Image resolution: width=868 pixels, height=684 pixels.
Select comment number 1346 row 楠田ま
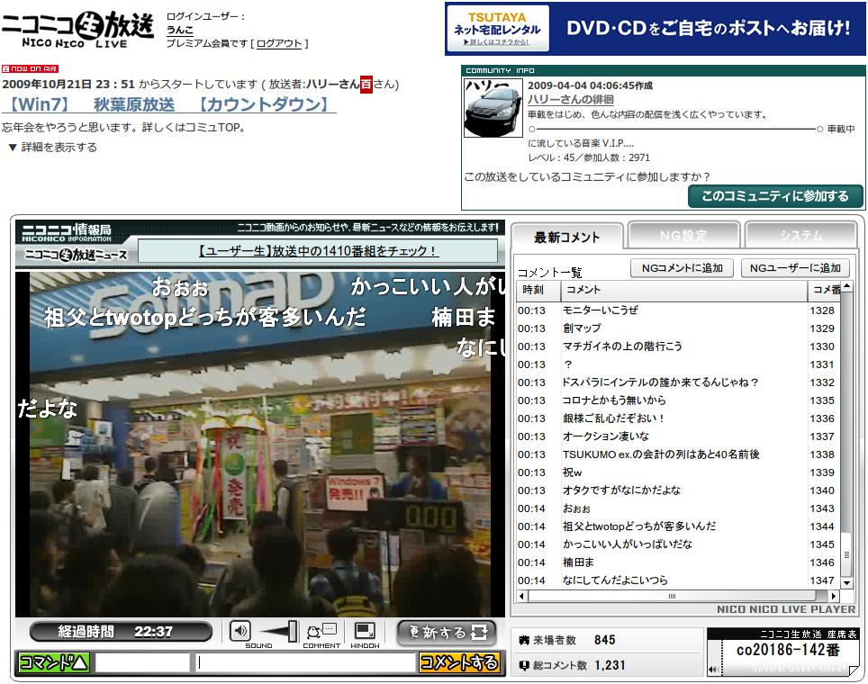[678, 562]
